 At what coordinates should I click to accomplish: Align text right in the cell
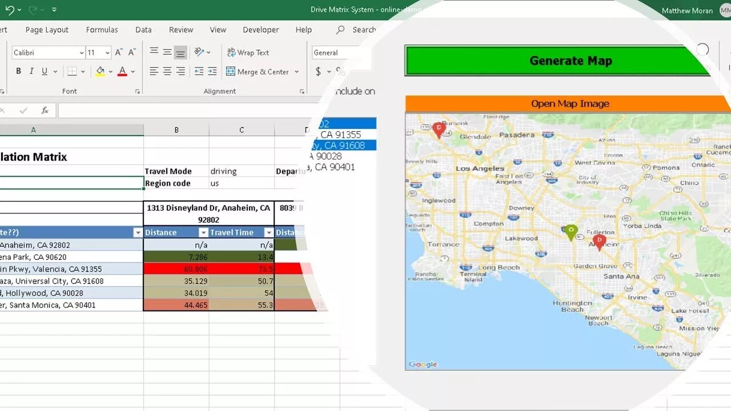pyautogui.click(x=180, y=71)
